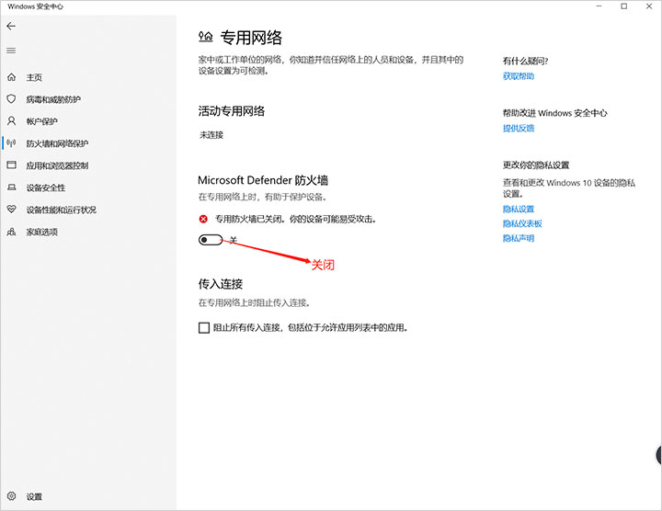Click the home icon beside 主页
662x511 pixels.
(x=11, y=77)
